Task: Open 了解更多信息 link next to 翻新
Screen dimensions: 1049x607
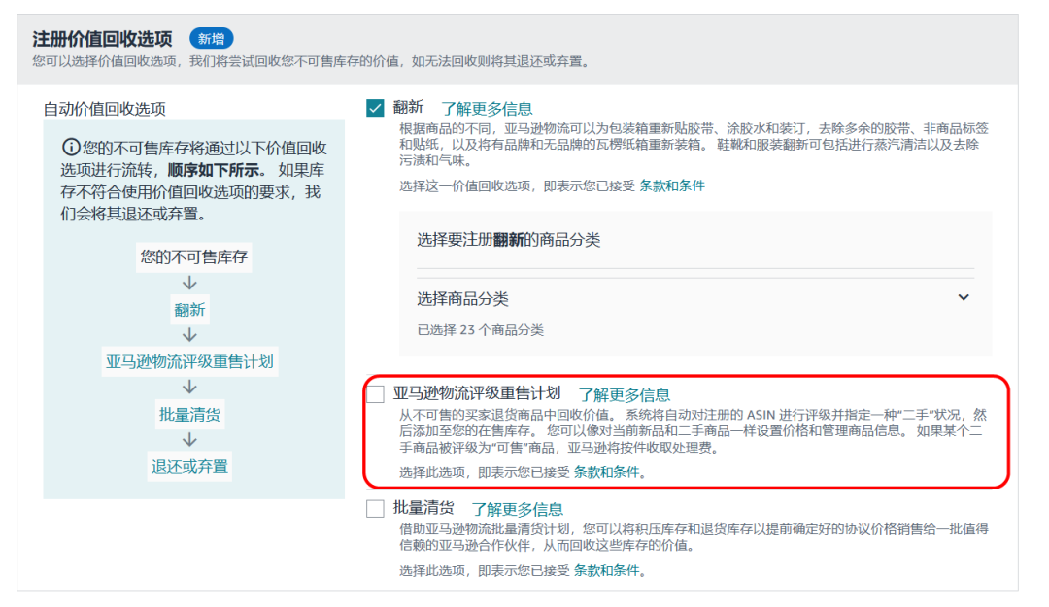Action: (487, 109)
